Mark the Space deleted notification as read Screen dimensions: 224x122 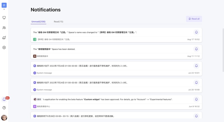196,49
